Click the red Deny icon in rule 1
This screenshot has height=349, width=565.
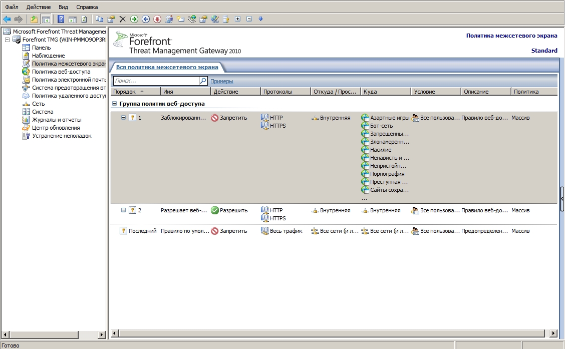(215, 118)
